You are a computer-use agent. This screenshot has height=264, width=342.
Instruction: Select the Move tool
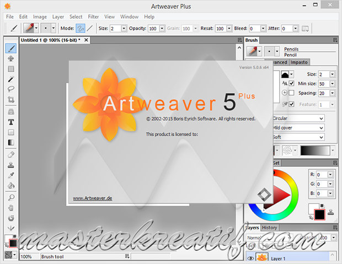click(11, 58)
